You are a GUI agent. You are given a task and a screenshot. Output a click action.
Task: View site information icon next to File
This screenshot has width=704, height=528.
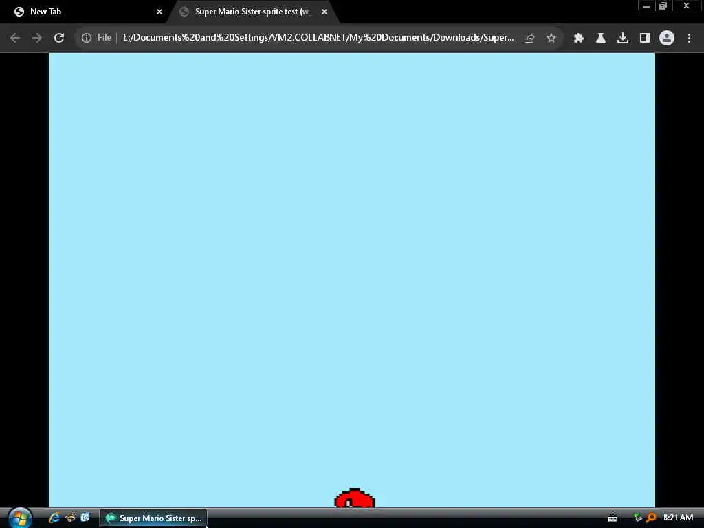tap(87, 38)
